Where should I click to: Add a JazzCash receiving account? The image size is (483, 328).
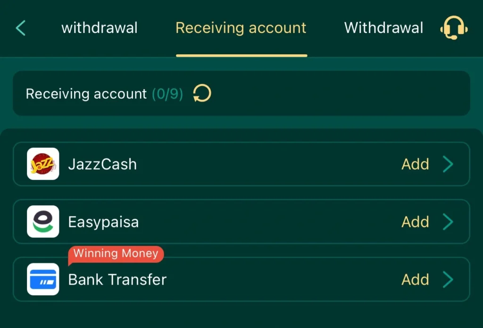(x=415, y=164)
